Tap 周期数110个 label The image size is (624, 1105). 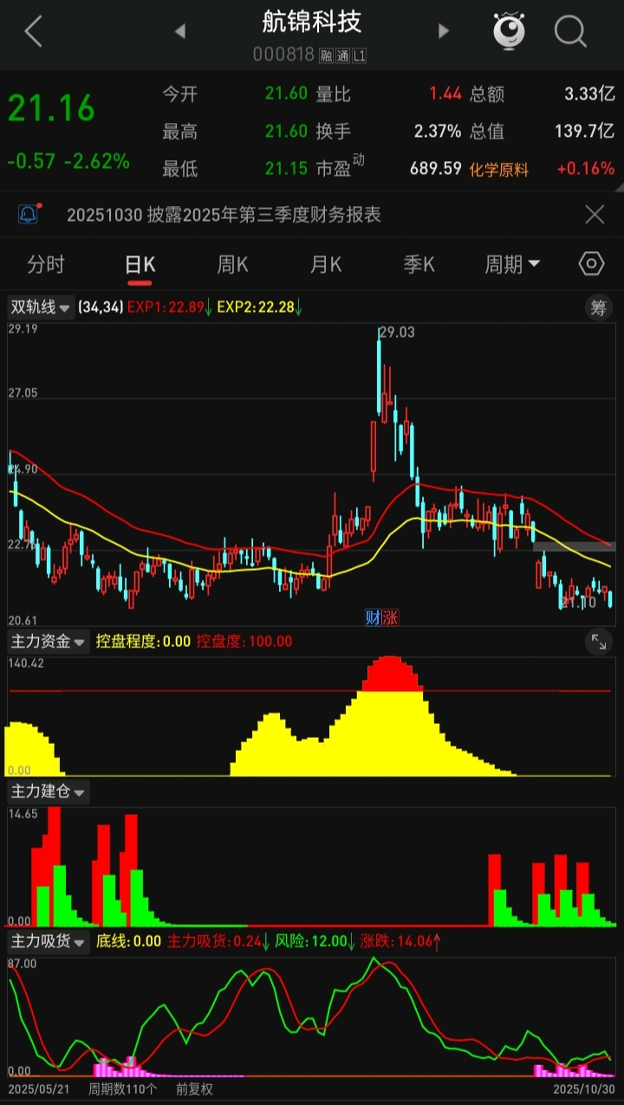[122, 1089]
